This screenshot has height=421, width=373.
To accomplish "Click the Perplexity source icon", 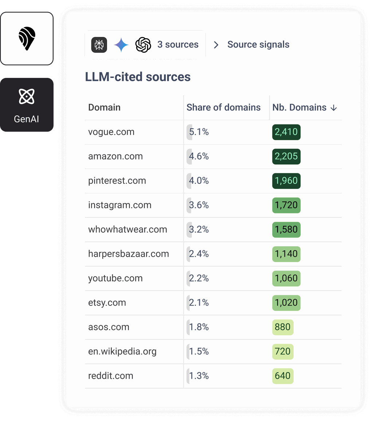I will (99, 45).
